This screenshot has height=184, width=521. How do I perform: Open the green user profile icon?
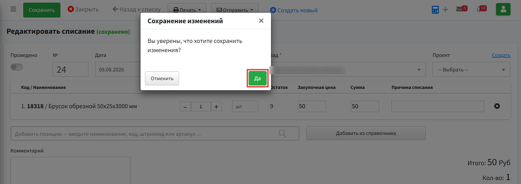tap(503, 10)
